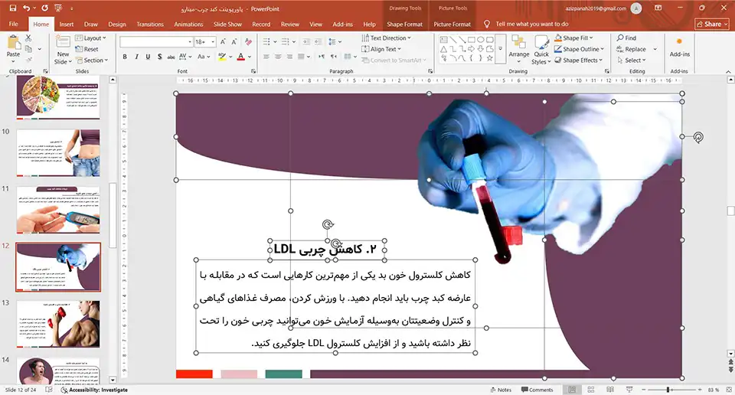Toggle text Shadow
Image resolution: width=735 pixels, height=395 pixels.
point(159,57)
